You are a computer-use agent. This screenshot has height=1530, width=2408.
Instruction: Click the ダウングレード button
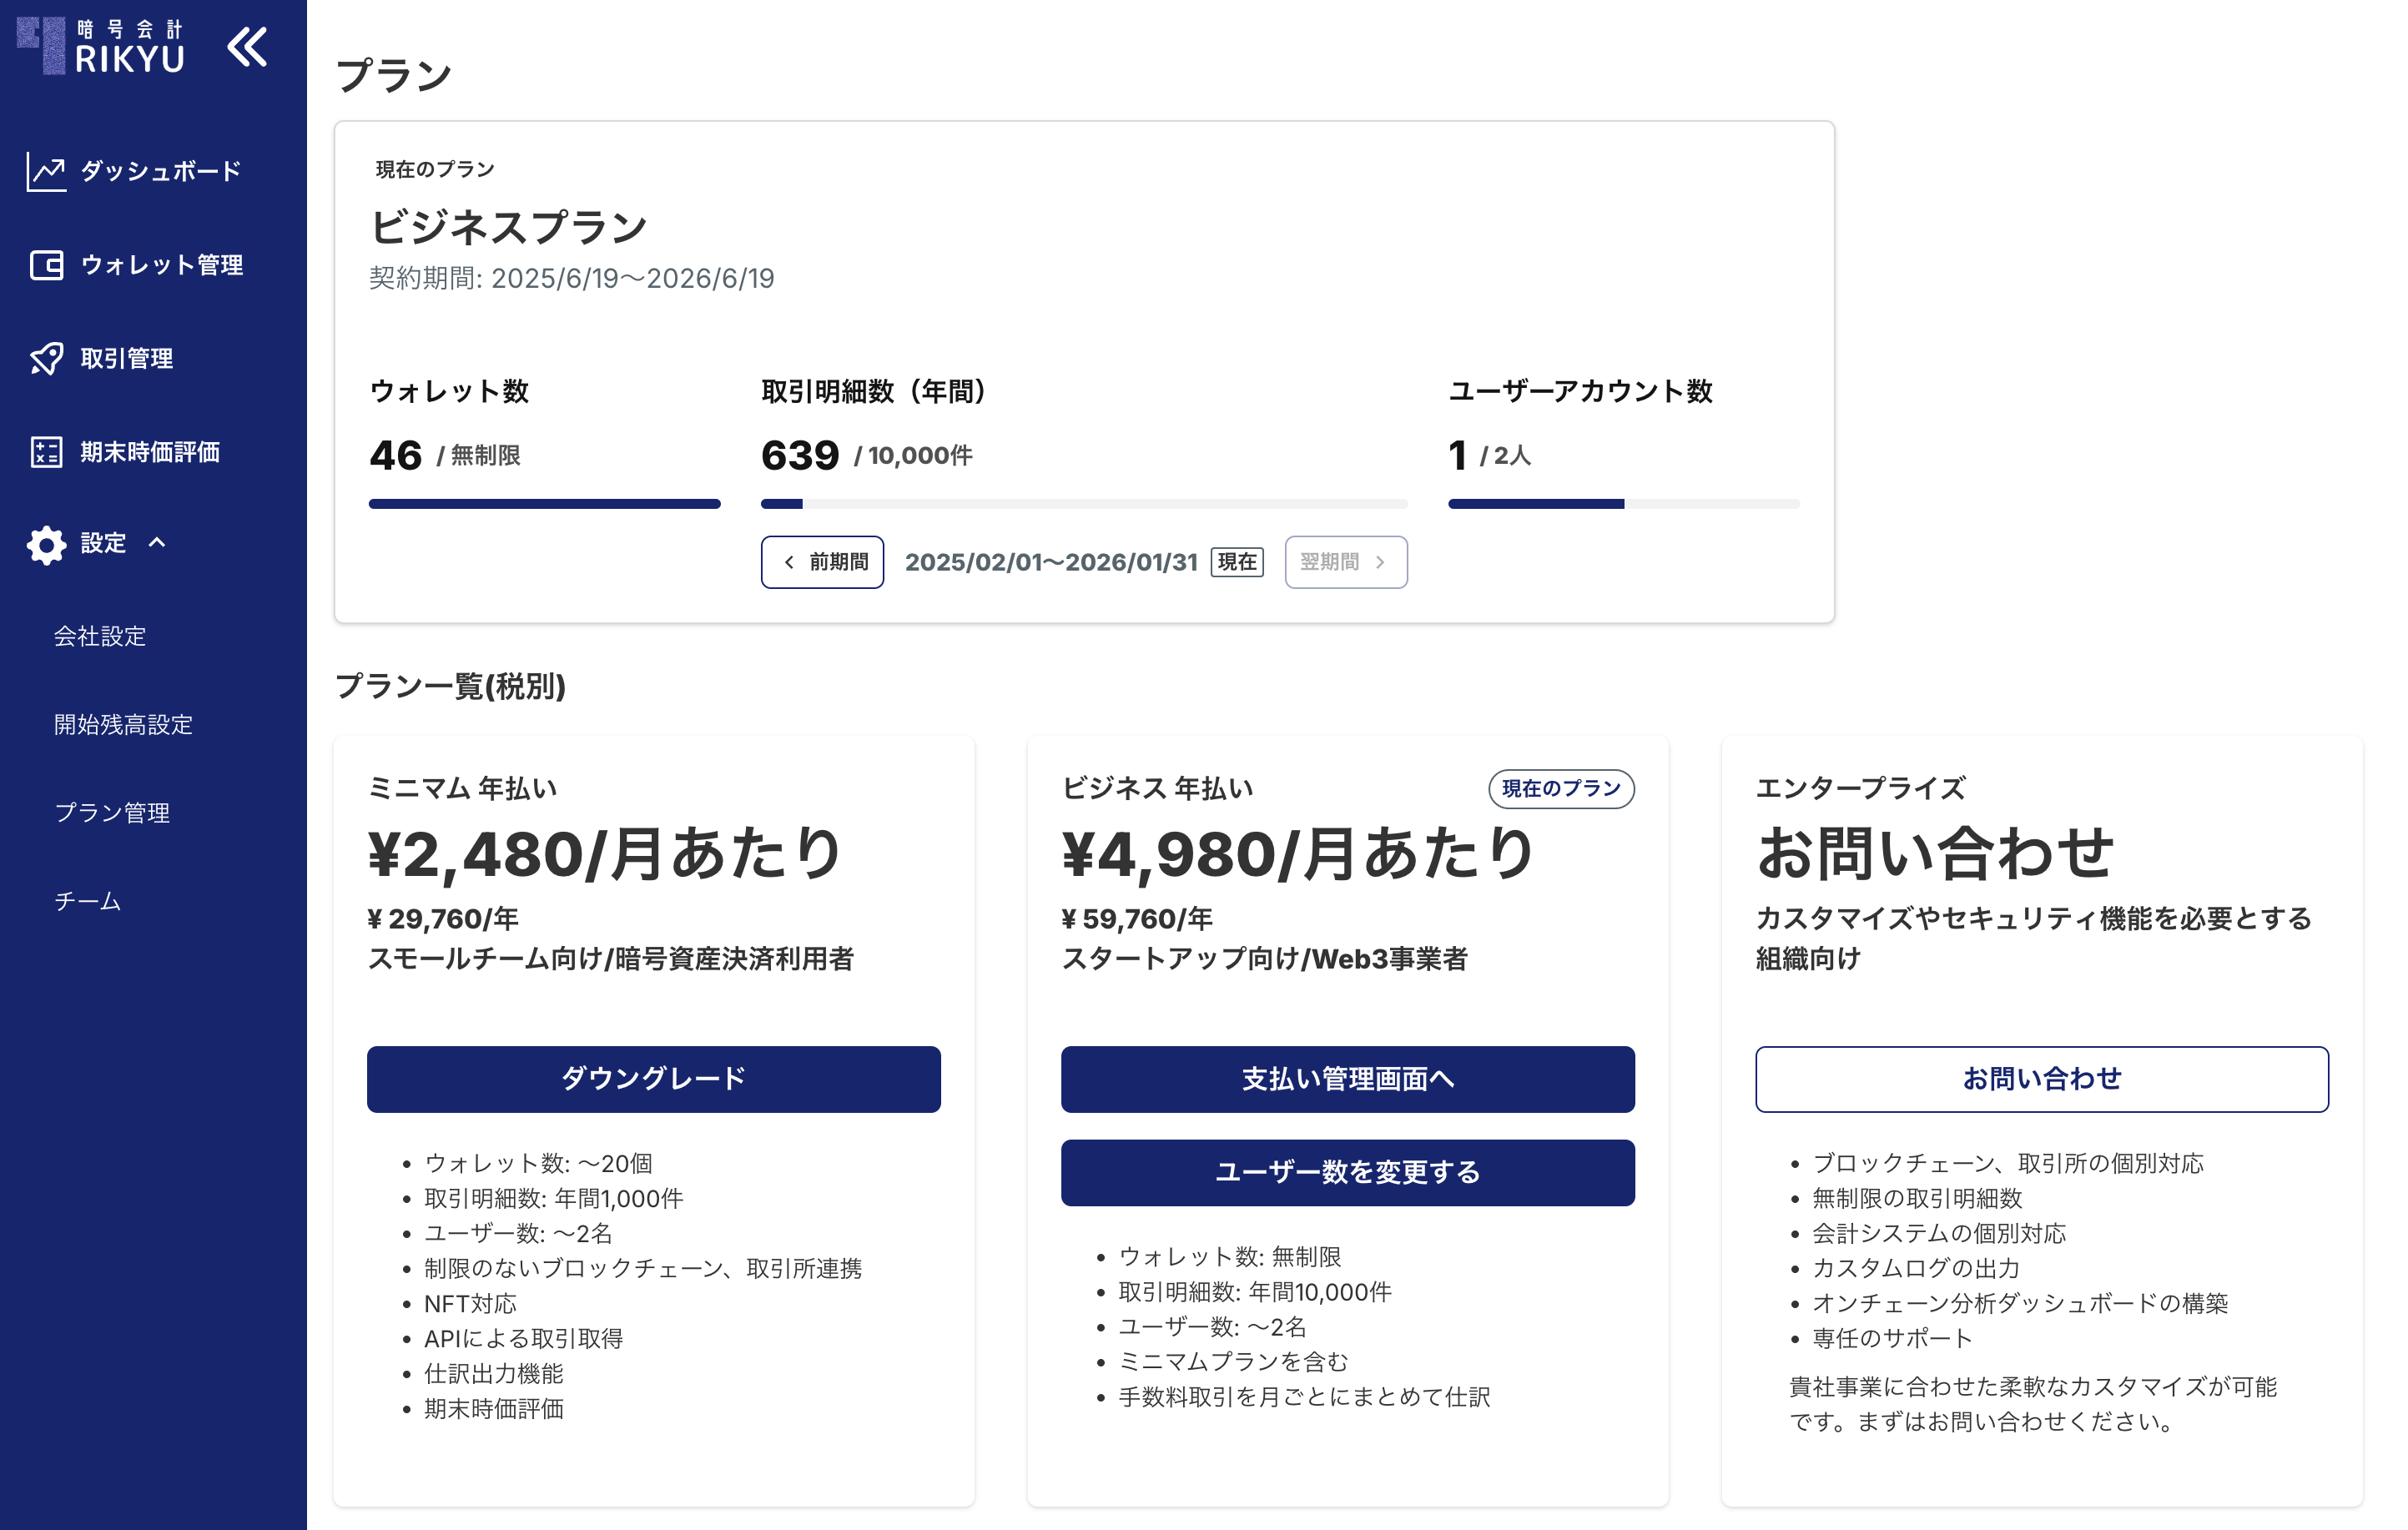(x=653, y=1079)
